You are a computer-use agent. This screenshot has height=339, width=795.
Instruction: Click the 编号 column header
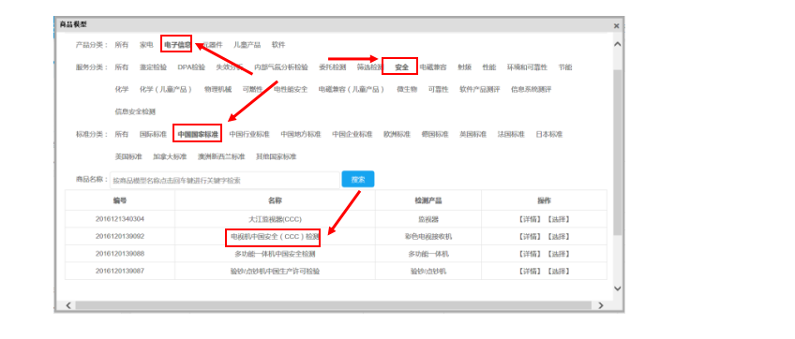click(120, 200)
